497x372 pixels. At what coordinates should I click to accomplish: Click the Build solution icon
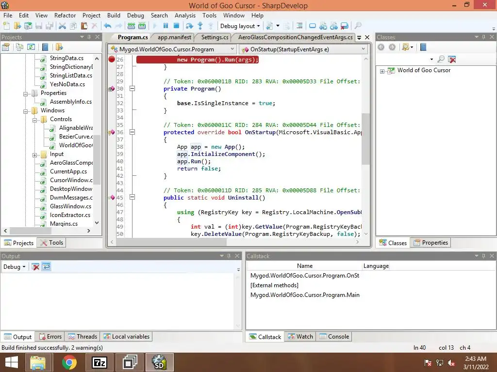131,26
